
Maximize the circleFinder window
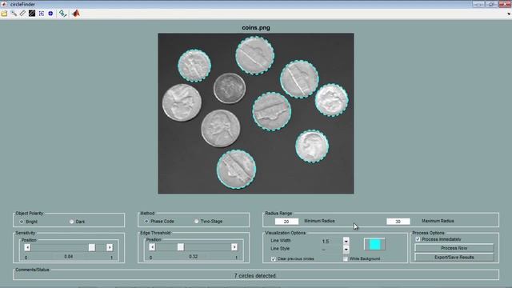491,4
